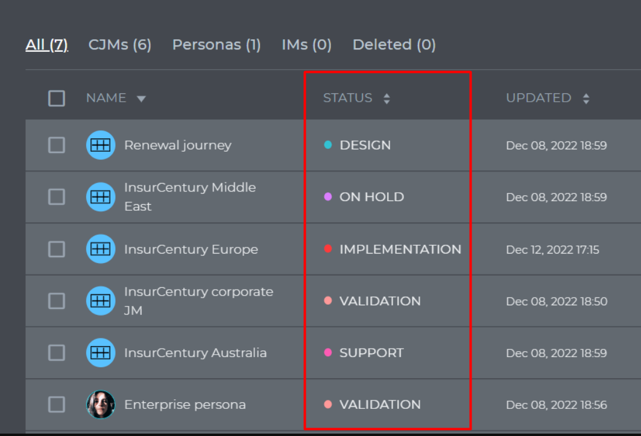
Task: Click the Enterprise persona avatar photo
Action: coord(101,405)
